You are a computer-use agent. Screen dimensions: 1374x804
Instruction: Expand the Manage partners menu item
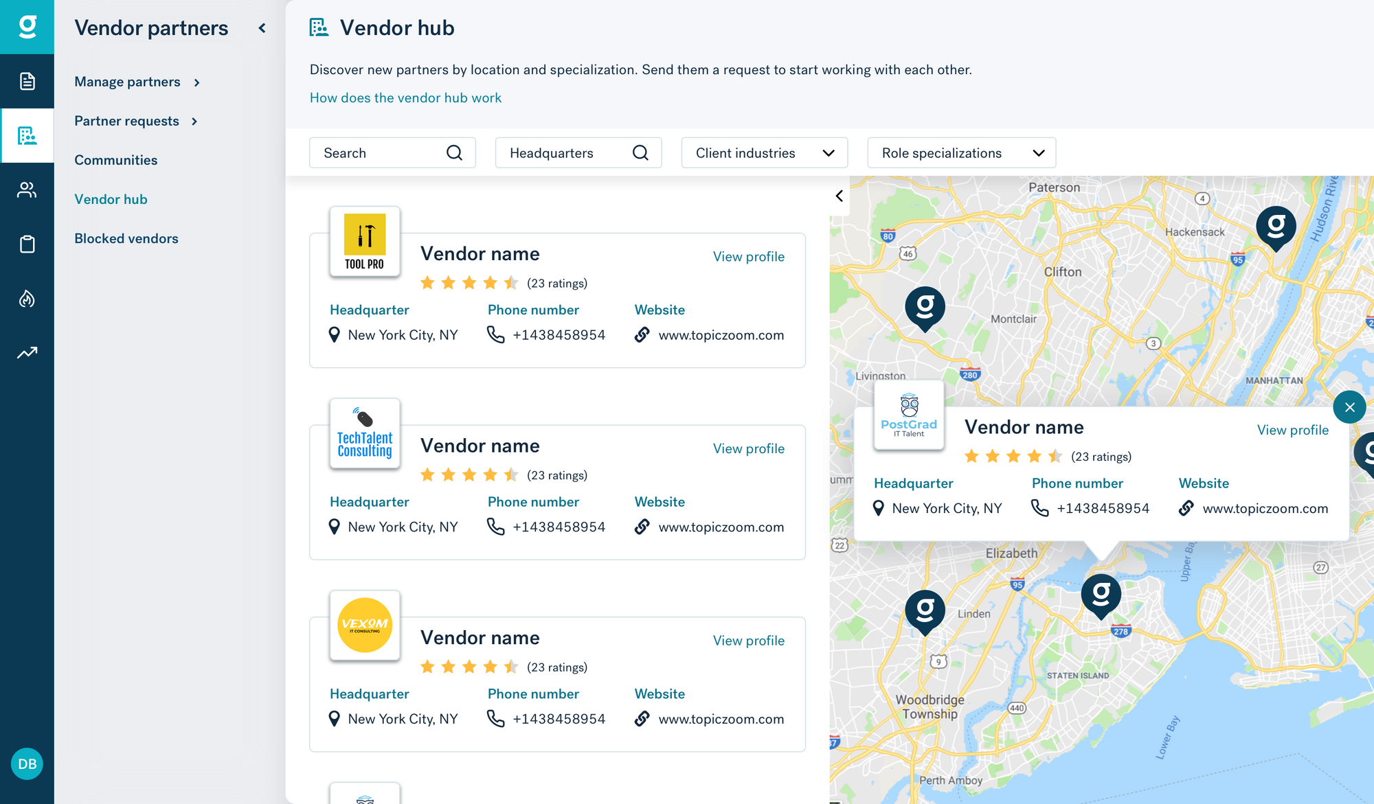[x=137, y=82]
